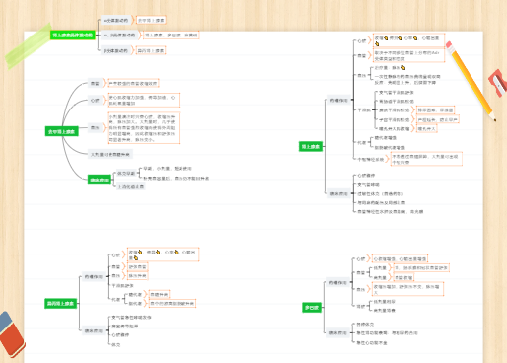Select the 大剂量可使血糖升高 node
Viewport: 507px width, 363px height.
pyautogui.click(x=110, y=154)
